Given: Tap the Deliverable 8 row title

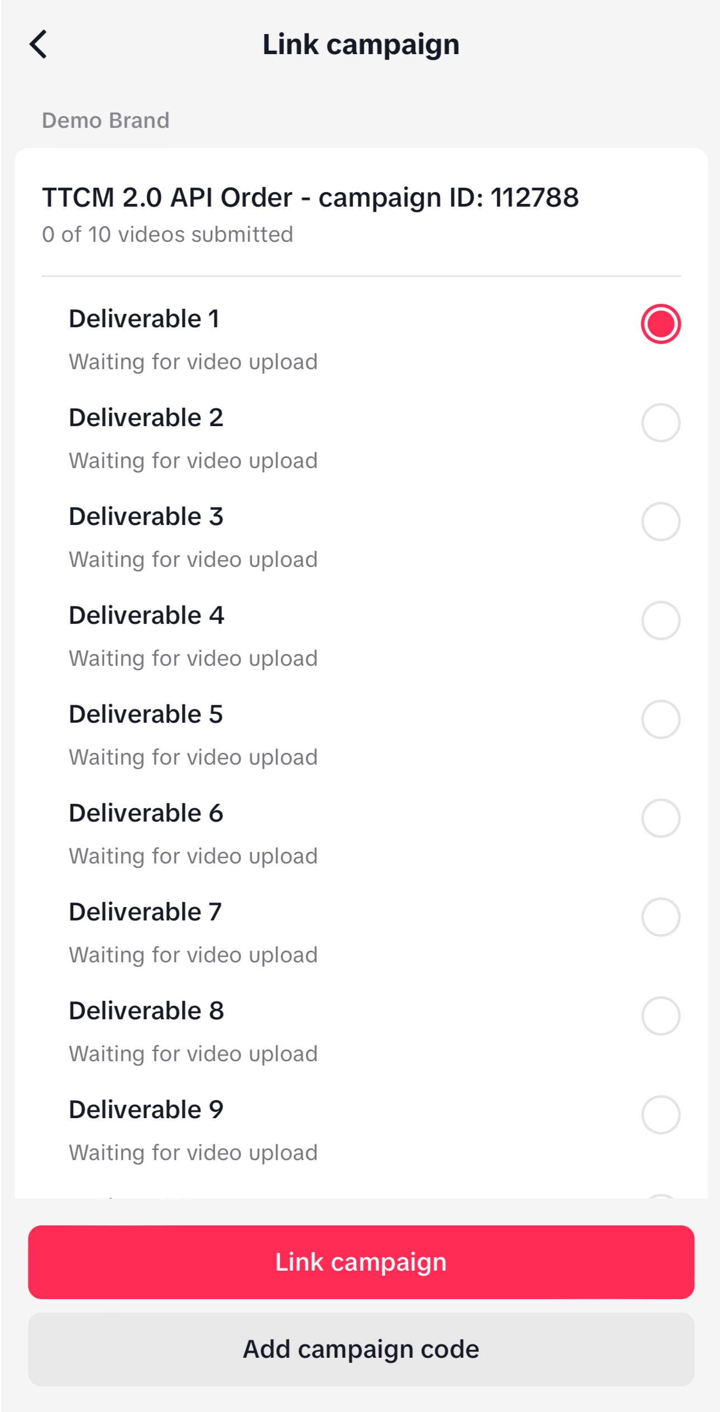Looking at the screenshot, I should (146, 1011).
